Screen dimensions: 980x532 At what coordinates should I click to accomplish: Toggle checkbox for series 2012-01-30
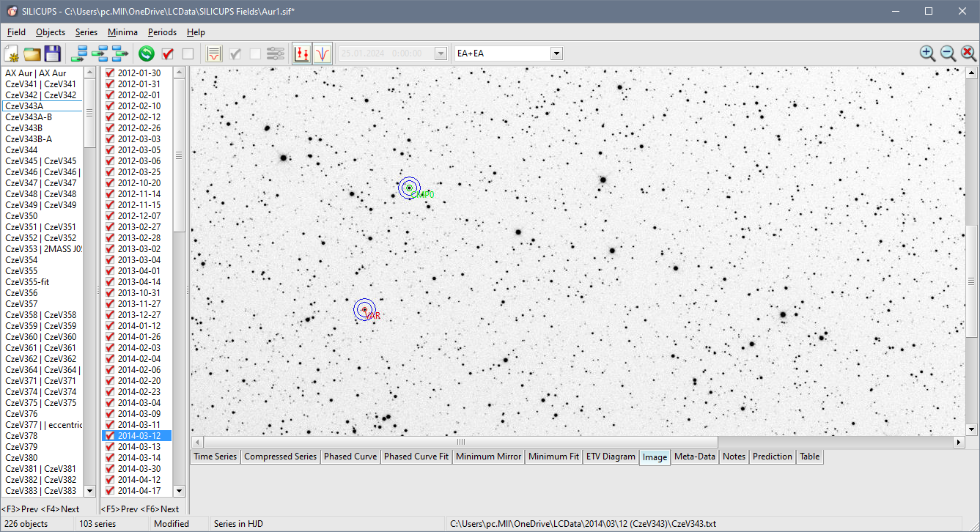pyautogui.click(x=110, y=73)
